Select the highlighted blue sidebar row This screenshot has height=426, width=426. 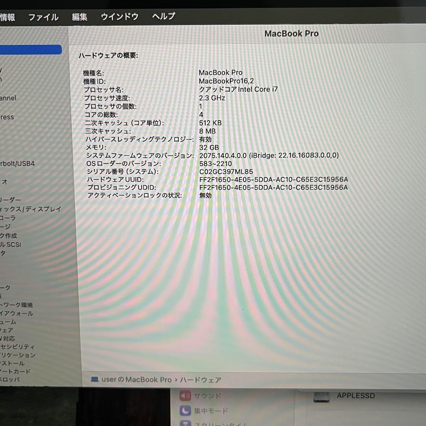click(31, 50)
